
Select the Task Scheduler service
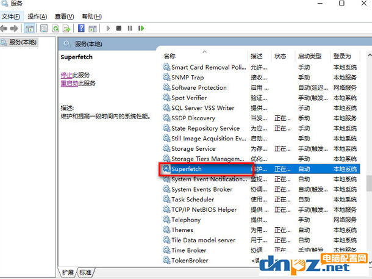pos(261,200)
